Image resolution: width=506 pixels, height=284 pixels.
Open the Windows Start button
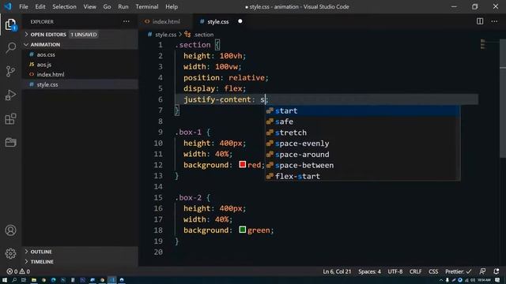pos(5,280)
